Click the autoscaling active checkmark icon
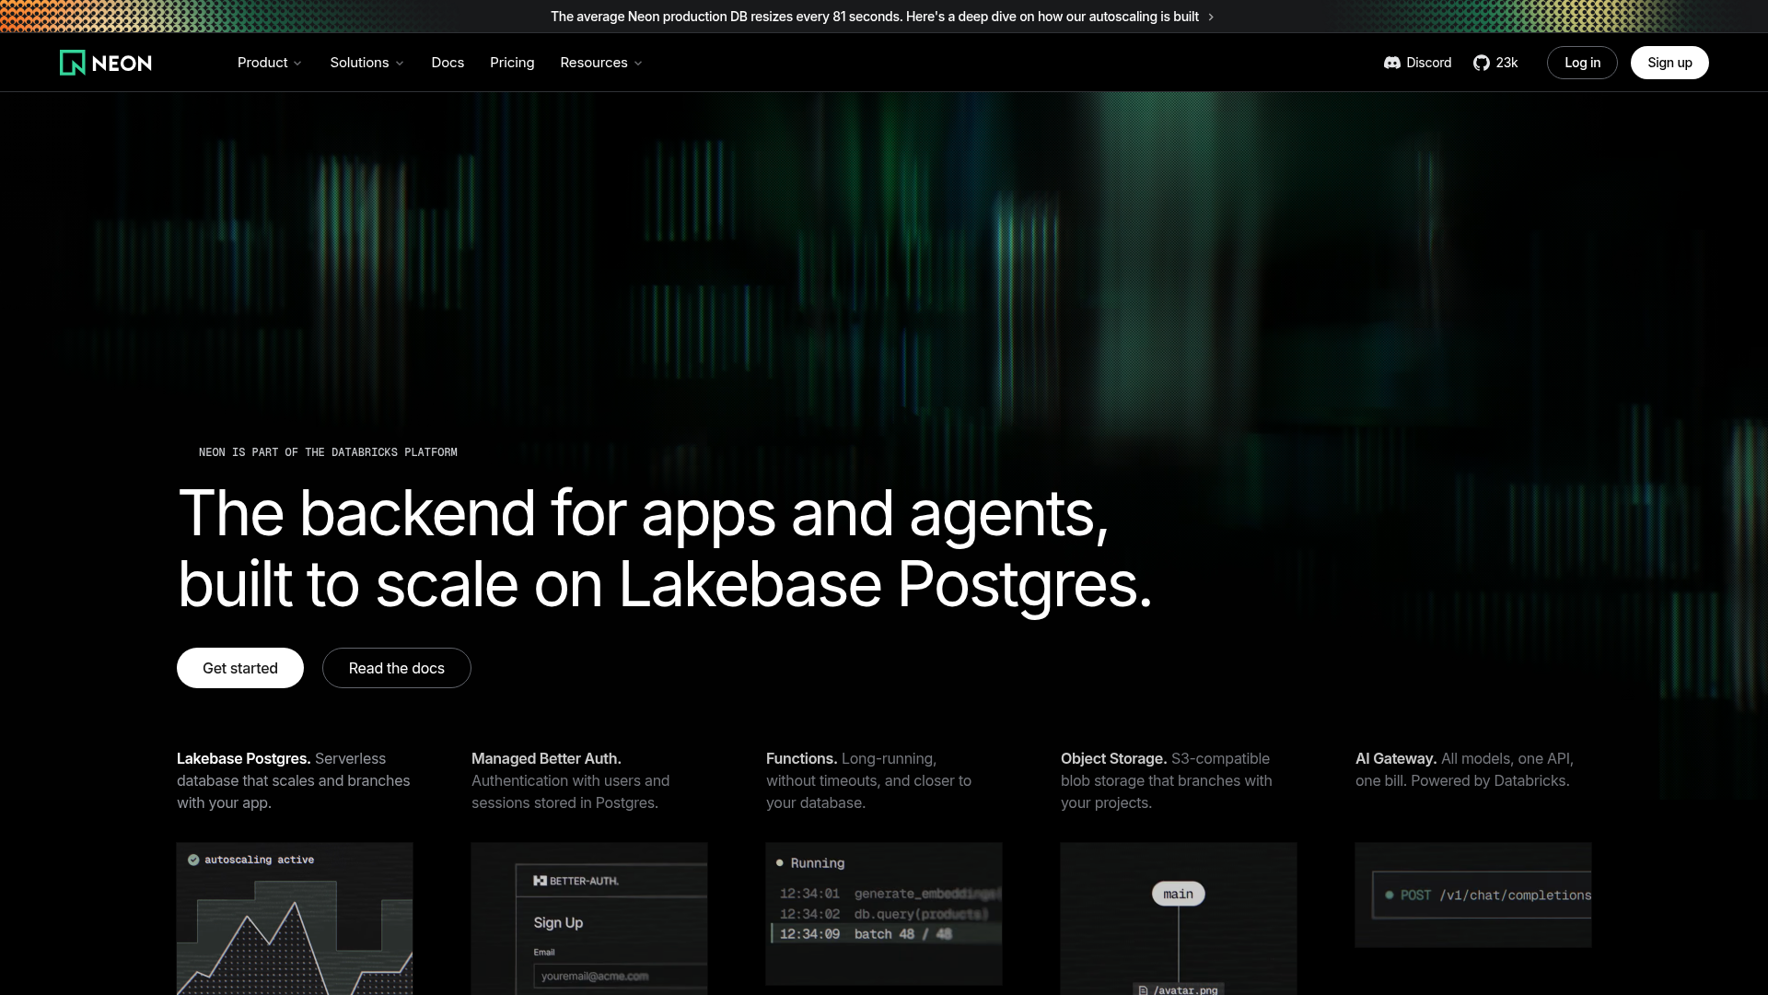1768x995 pixels. 193,860
